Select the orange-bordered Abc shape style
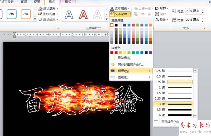Viewport: 211px width, 136px height. 26,14
